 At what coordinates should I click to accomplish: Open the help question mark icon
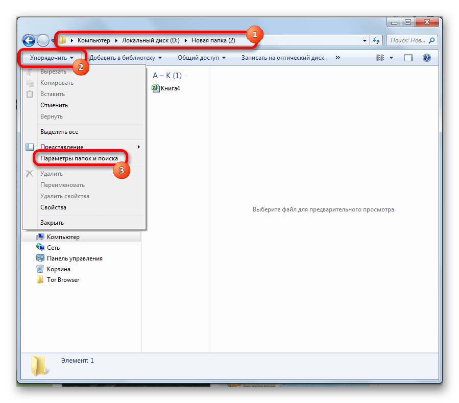(x=426, y=58)
